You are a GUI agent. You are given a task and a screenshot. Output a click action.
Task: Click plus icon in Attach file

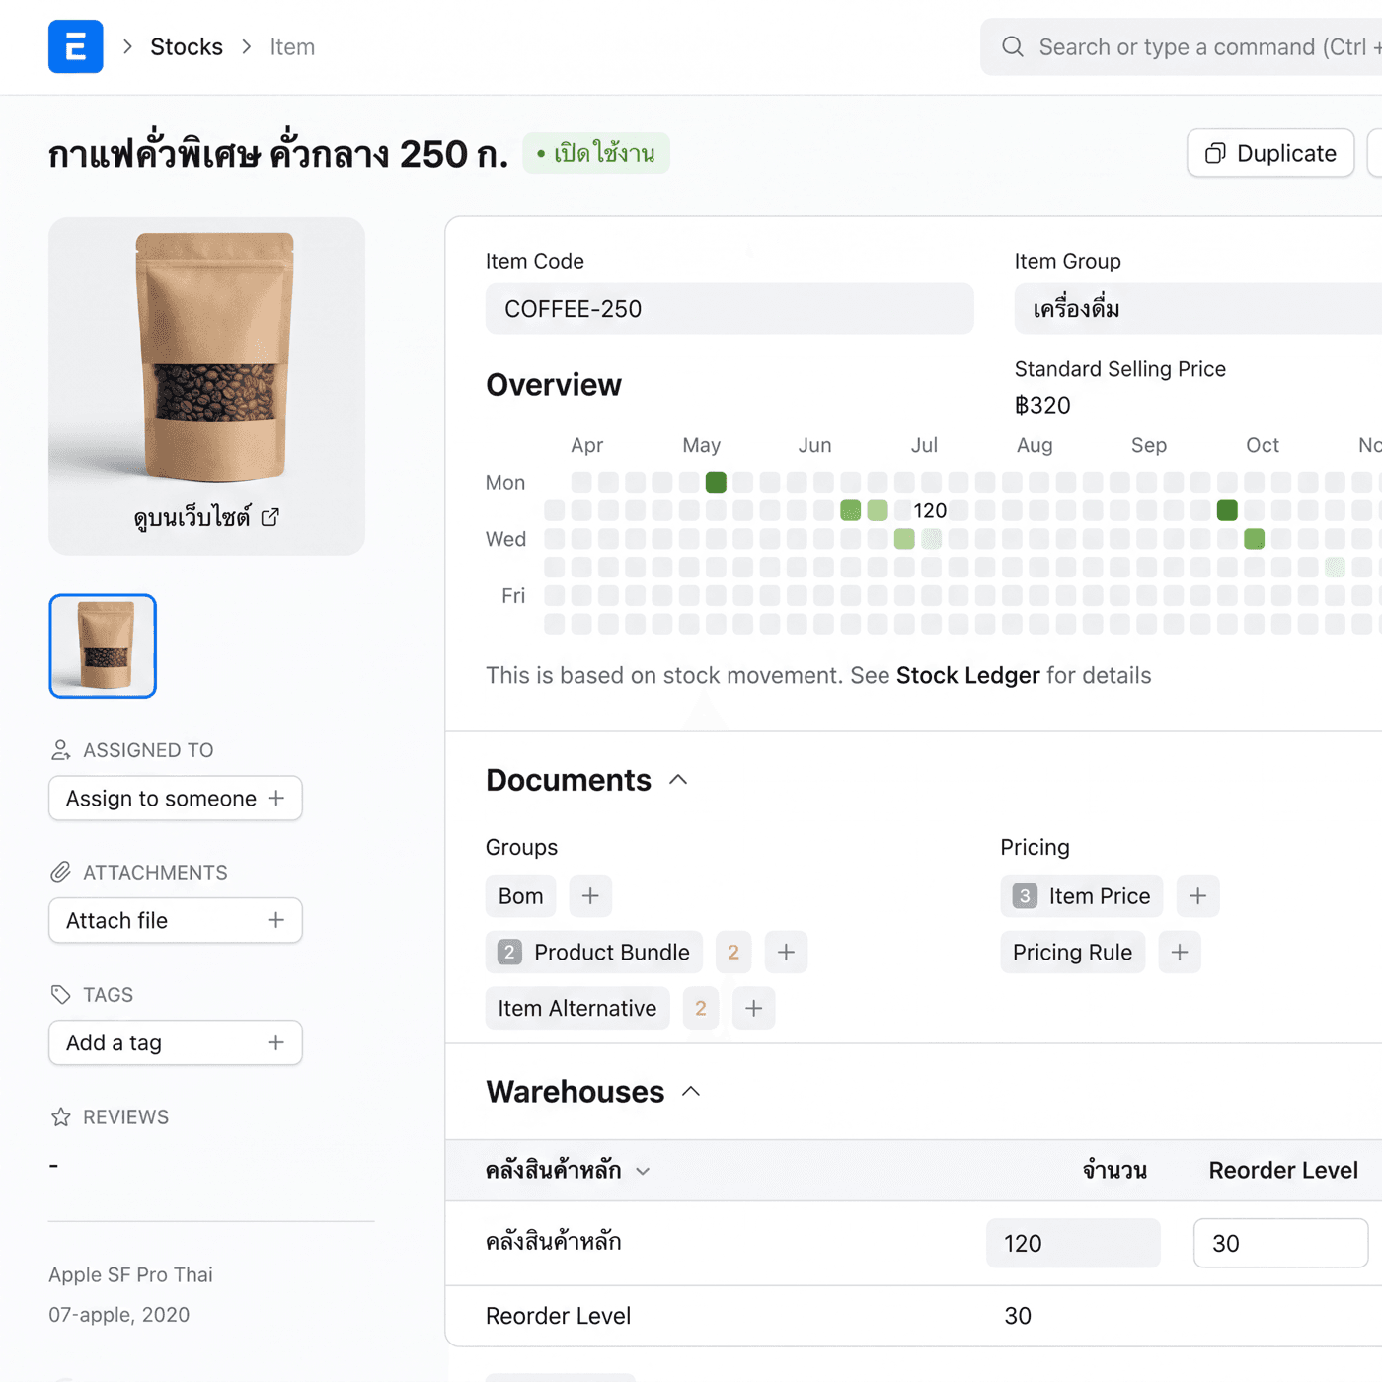click(x=276, y=920)
